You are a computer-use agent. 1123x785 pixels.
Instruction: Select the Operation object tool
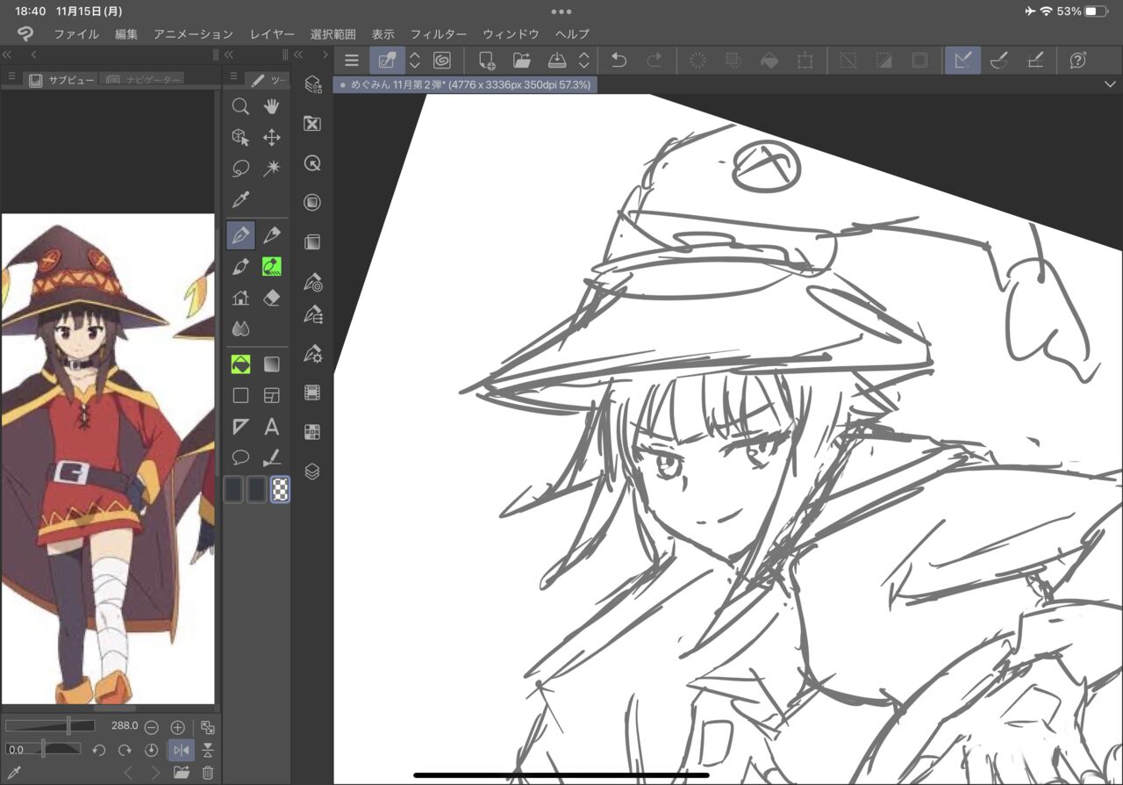pyautogui.click(x=240, y=138)
